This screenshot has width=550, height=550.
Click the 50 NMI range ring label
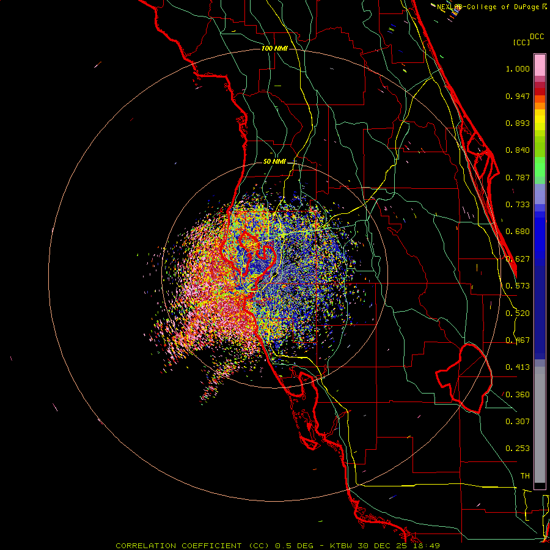pos(274,162)
